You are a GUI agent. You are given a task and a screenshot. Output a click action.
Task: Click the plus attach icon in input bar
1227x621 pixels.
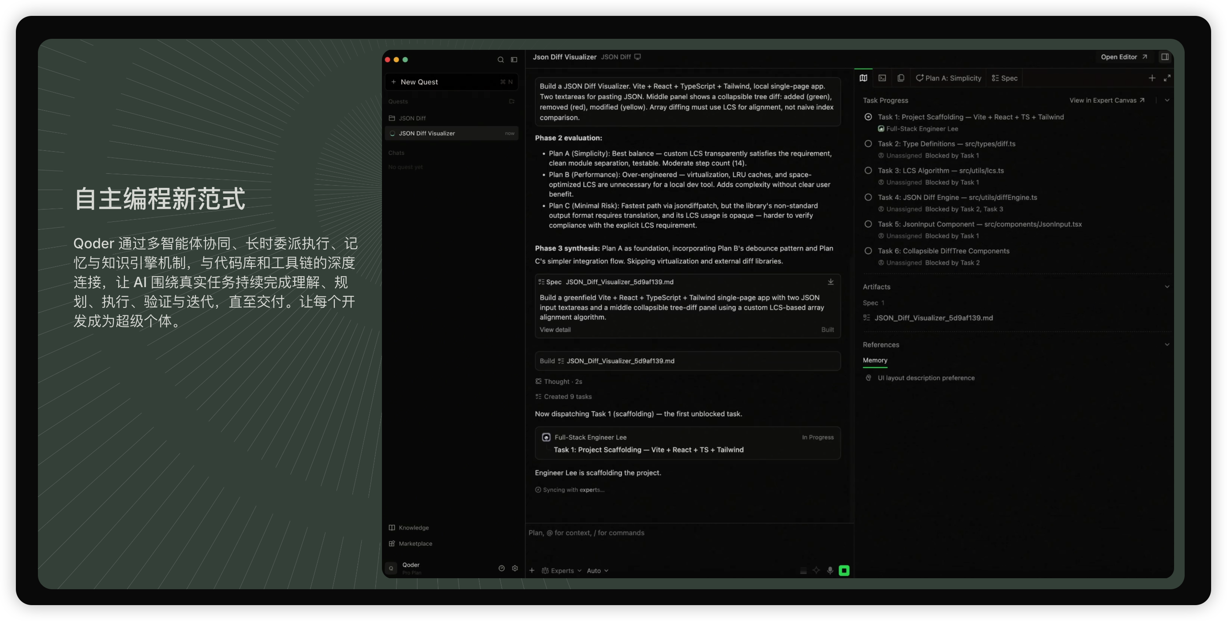[x=531, y=571]
